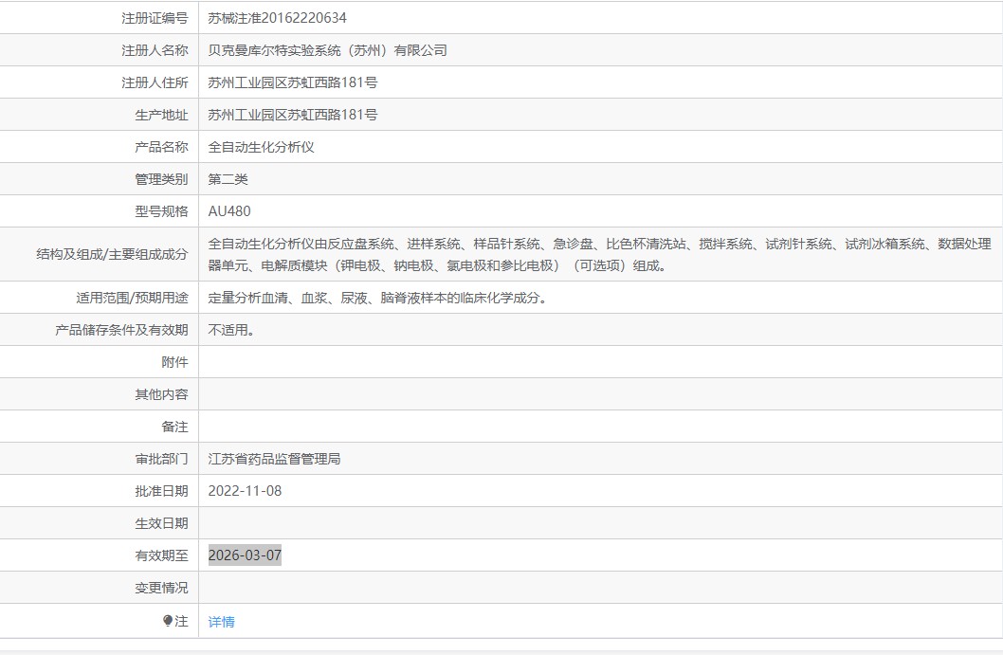The width and height of the screenshot is (1003, 655).
Task: Click the 生效日期 label
Action: pyautogui.click(x=161, y=523)
